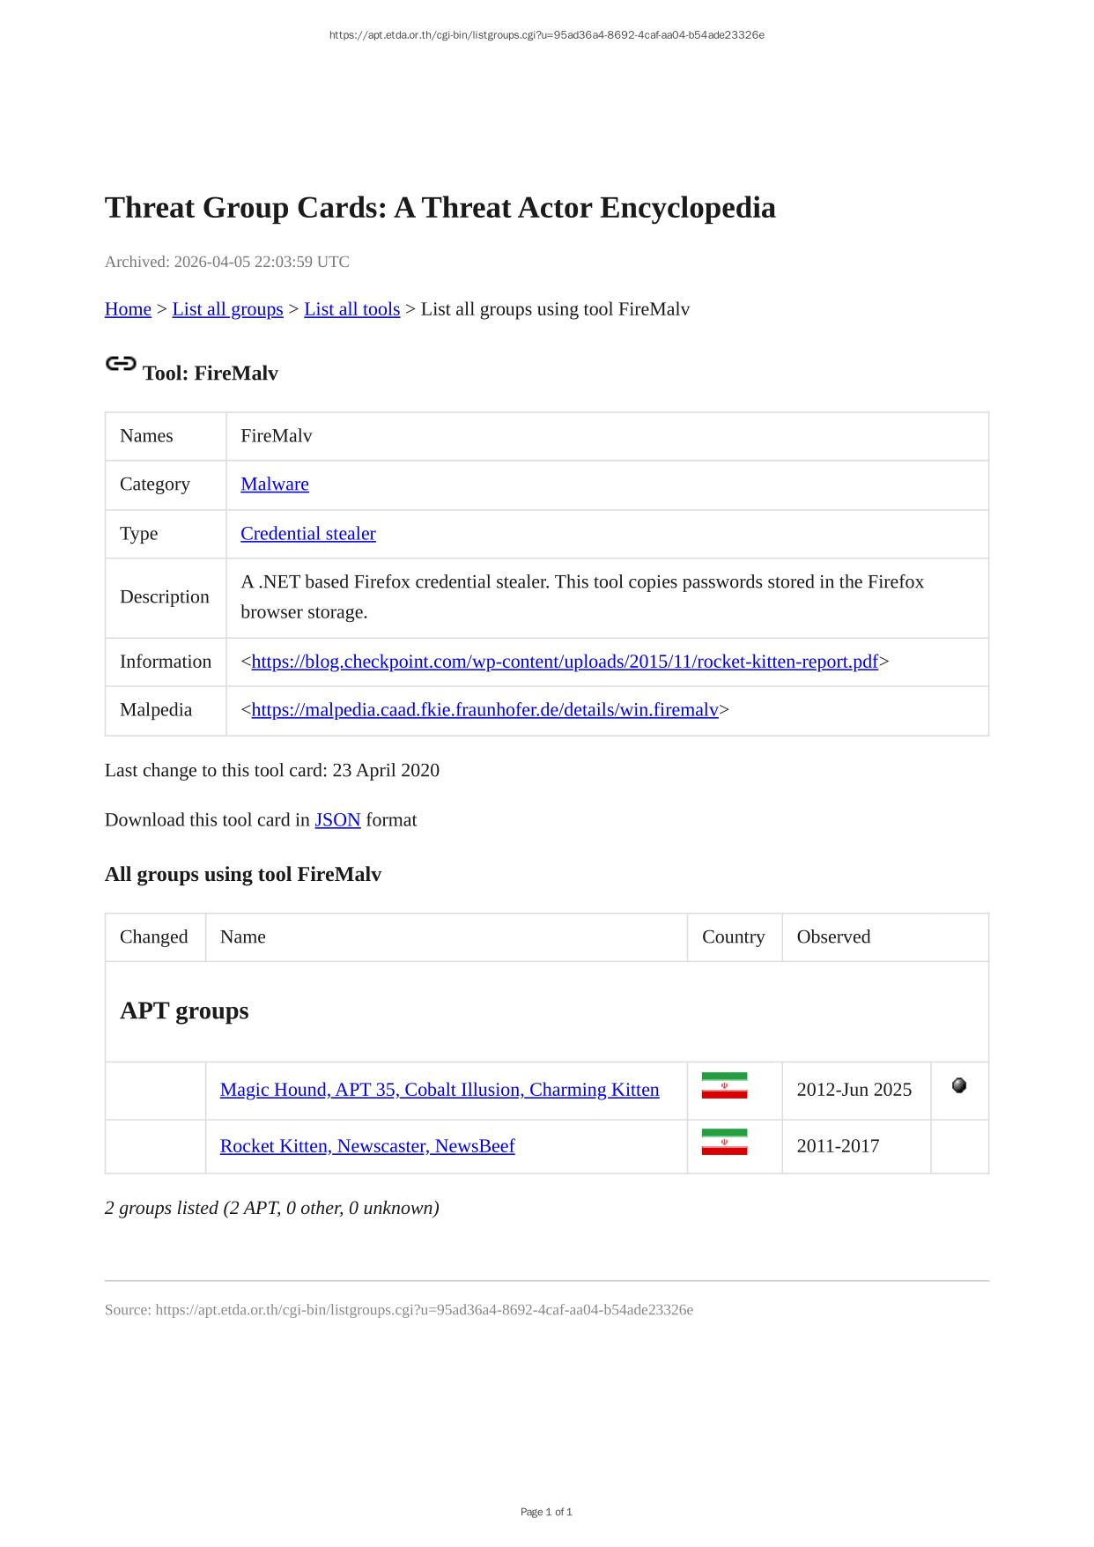Open the Malware category link
The height and width of the screenshot is (1547, 1094).
pyautogui.click(x=274, y=484)
